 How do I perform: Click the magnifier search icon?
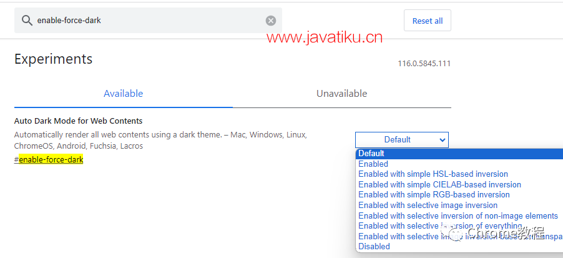27,21
